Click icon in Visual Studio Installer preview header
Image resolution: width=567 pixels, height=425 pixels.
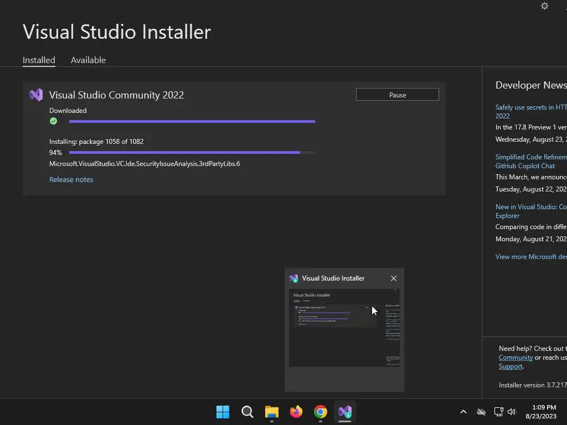coord(293,278)
